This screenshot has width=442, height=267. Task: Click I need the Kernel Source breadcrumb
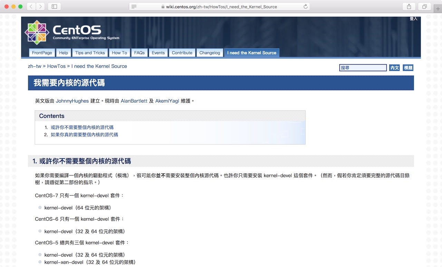[x=99, y=66]
